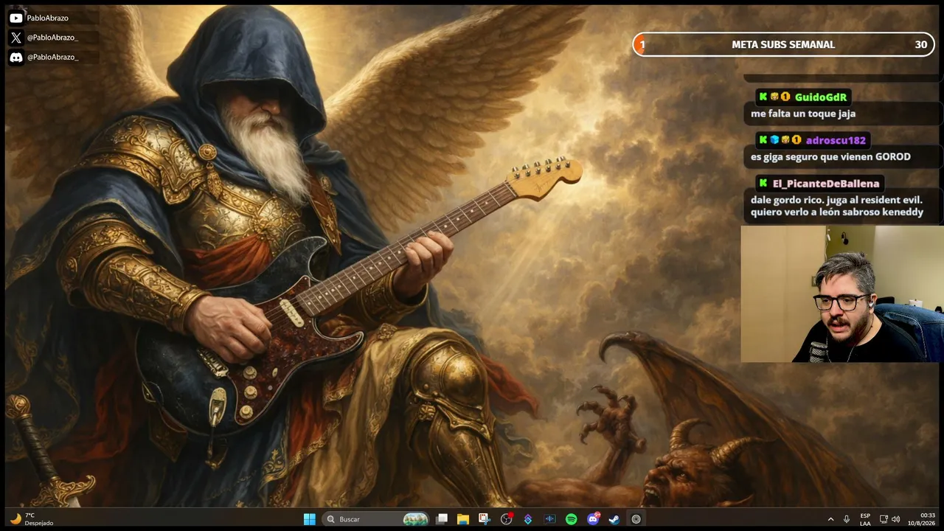Open the weather widget showing 7°C Despejado
This screenshot has height=531, width=944.
coord(31,519)
